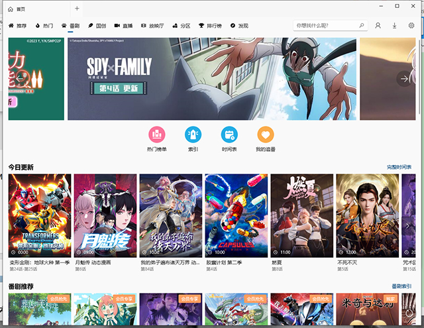Viewport: 424px width, 328px height.
Task: Open the 热门榜单 pink icon
Action: 157,135
